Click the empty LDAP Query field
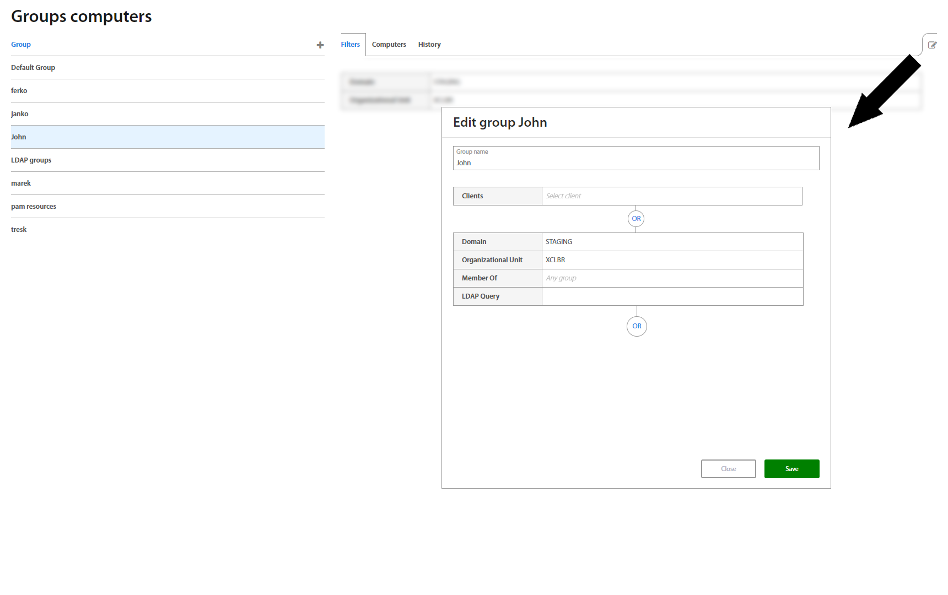This screenshot has height=595, width=948. tap(672, 296)
